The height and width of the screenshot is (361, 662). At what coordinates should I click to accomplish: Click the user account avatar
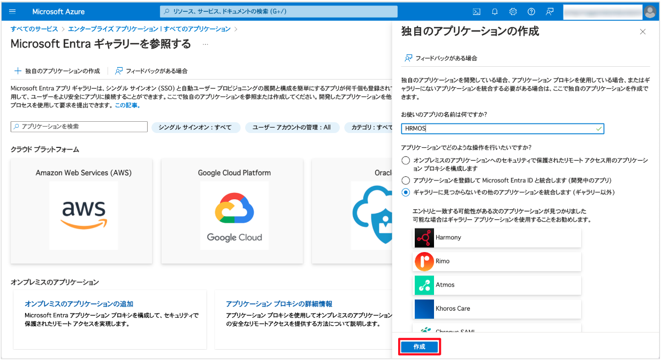click(650, 12)
